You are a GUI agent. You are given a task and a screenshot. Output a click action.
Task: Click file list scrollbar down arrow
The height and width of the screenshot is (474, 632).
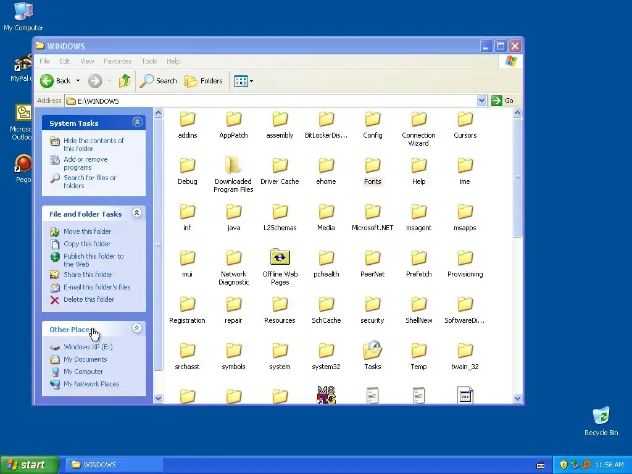[518, 399]
